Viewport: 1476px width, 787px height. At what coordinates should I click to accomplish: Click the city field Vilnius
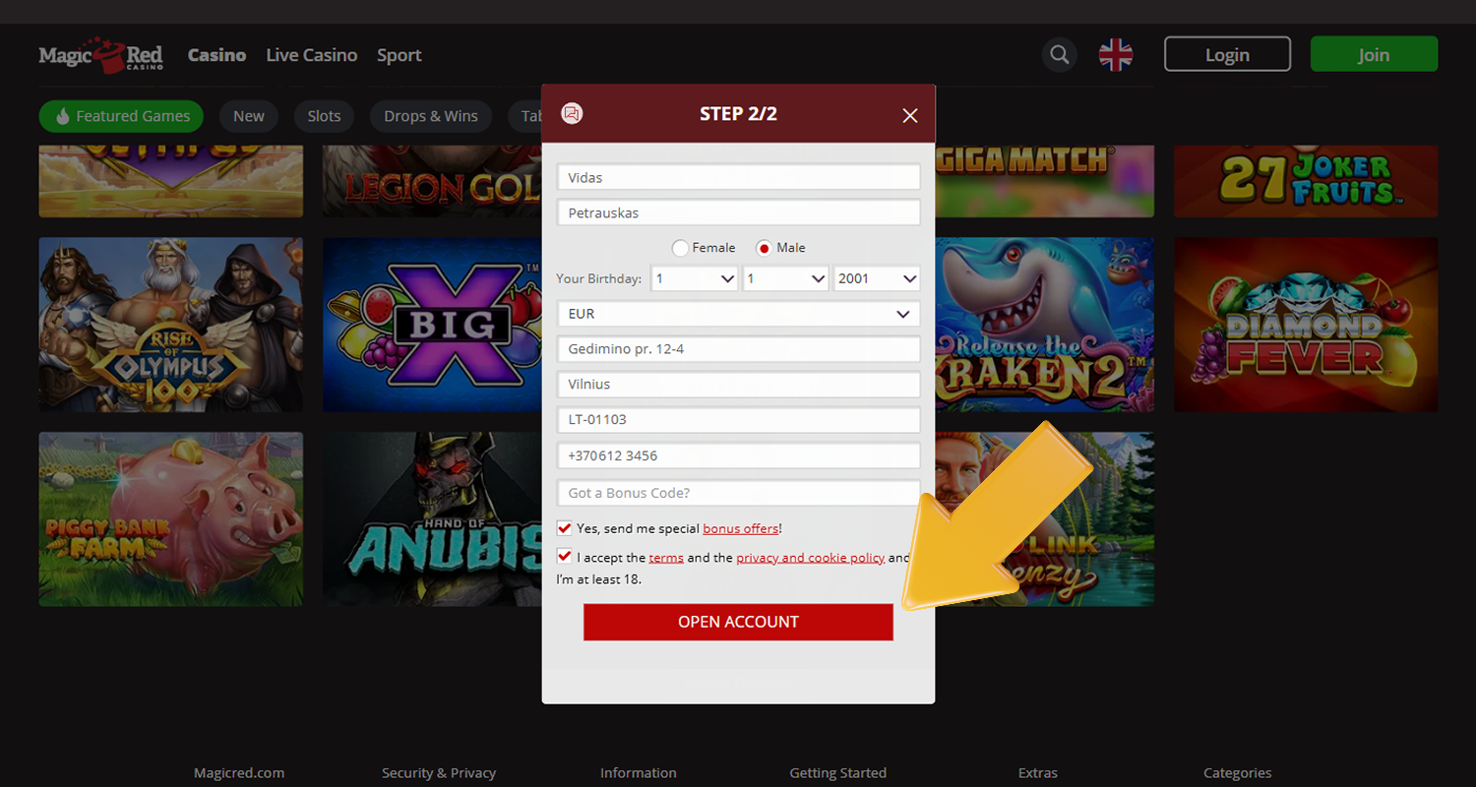click(x=738, y=385)
